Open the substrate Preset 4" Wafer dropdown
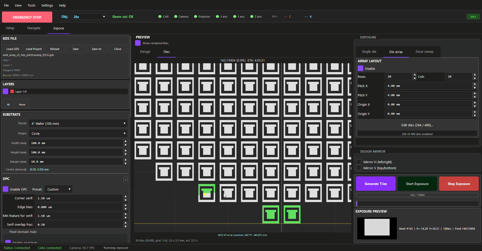This screenshot has height=251, width=482. click(78, 123)
